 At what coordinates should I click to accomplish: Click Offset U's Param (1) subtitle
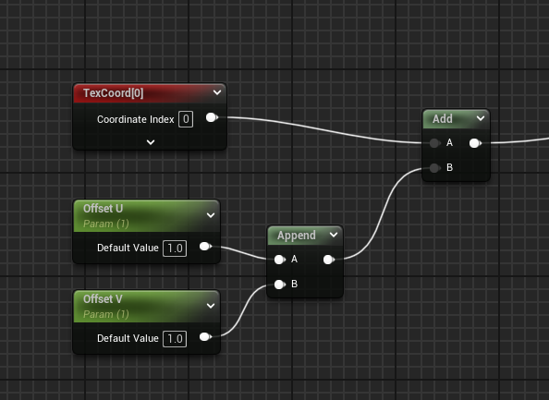[x=105, y=224]
